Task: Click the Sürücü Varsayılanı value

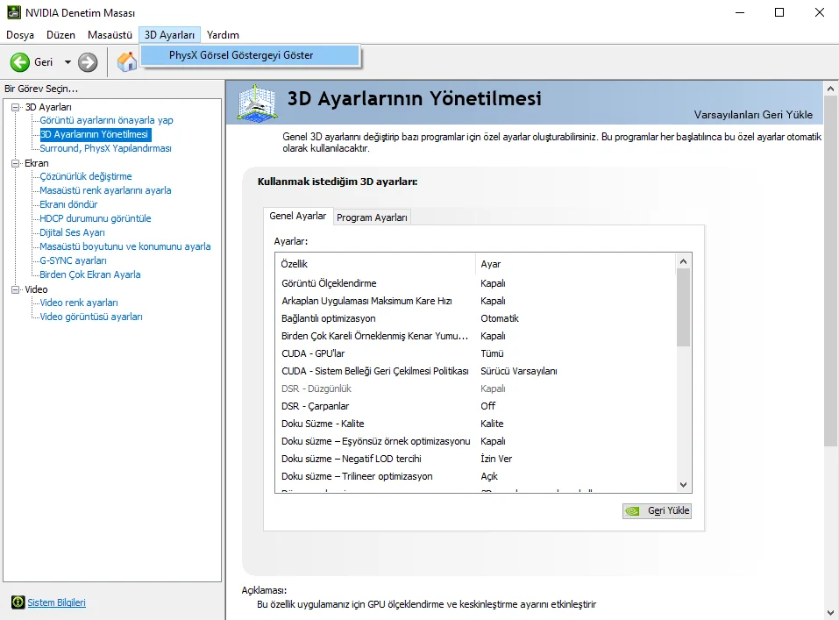Action: point(518,371)
